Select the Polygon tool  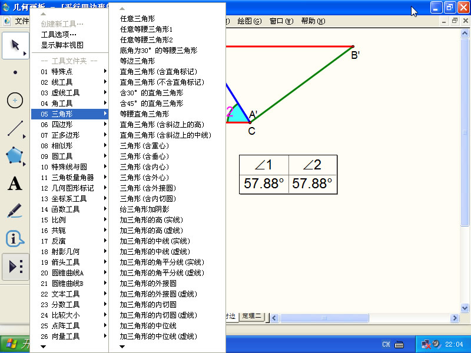coord(15,156)
